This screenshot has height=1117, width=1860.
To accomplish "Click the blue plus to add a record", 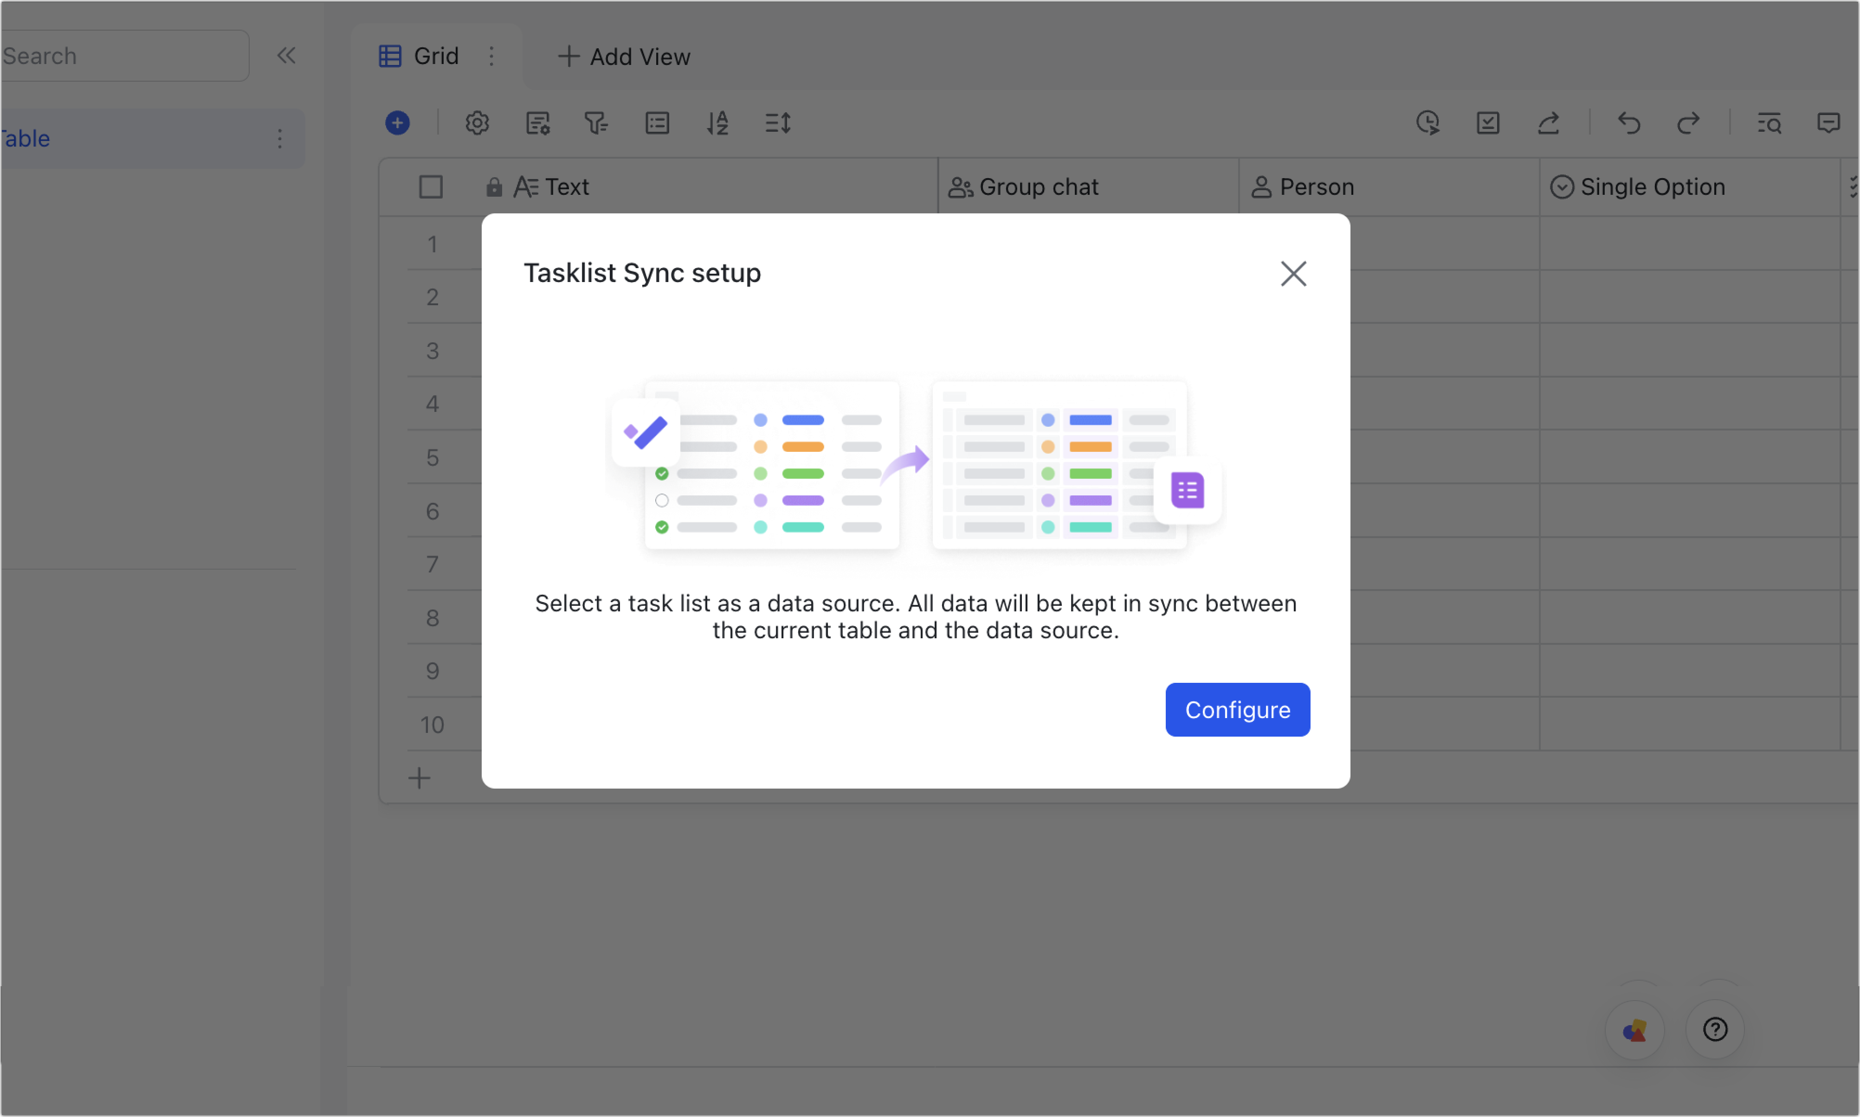I will point(397,122).
